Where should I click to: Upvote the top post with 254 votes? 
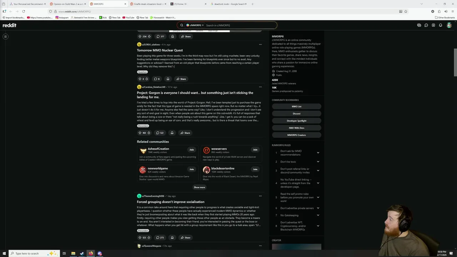click(140, 36)
